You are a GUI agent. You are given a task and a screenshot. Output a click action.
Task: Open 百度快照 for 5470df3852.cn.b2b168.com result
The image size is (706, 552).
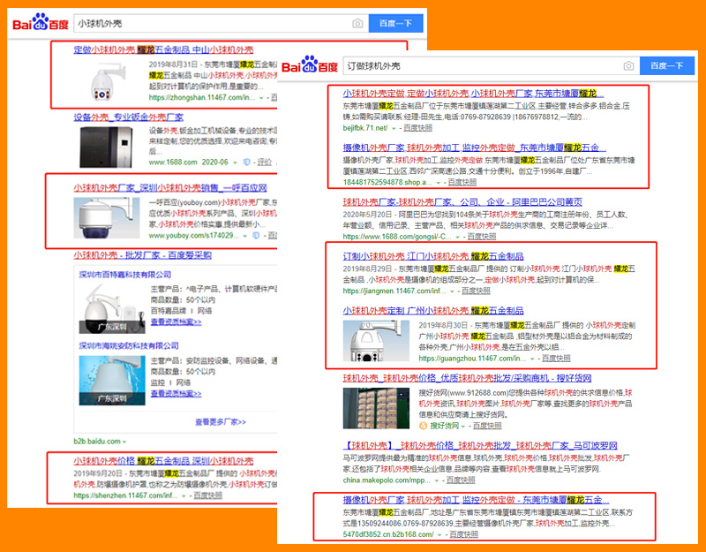pos(464,534)
